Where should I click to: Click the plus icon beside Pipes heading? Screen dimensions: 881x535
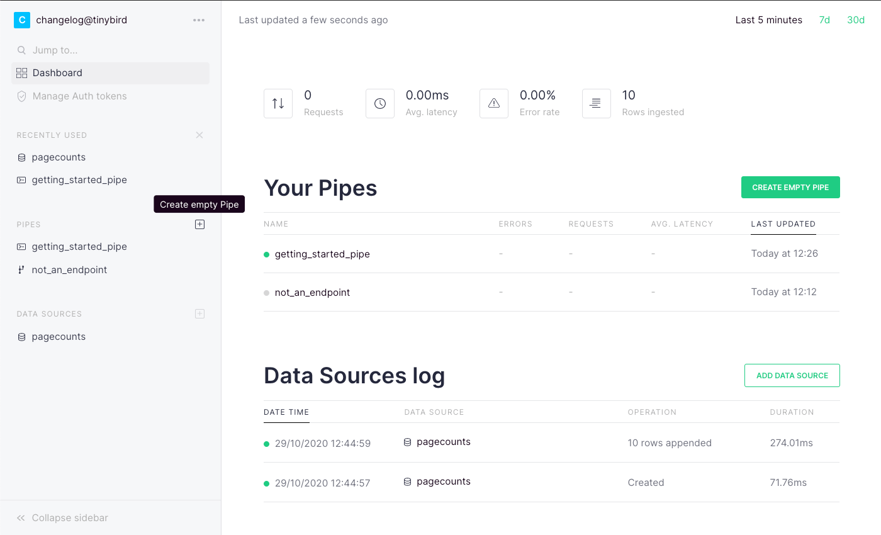click(199, 225)
